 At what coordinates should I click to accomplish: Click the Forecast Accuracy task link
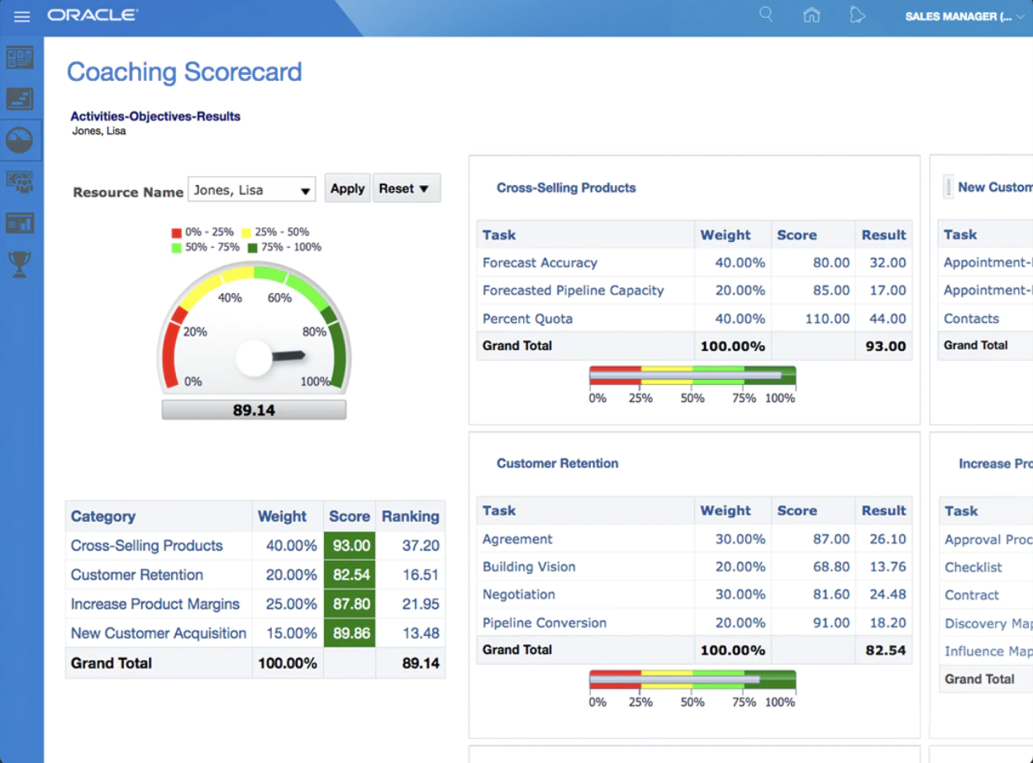pos(540,263)
